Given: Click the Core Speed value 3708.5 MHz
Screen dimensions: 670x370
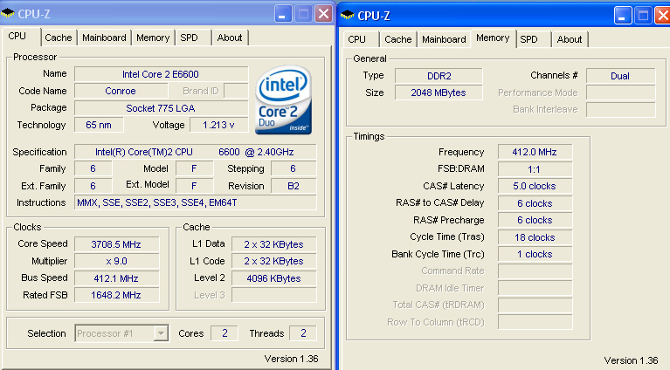Looking at the screenshot, I should click(116, 244).
